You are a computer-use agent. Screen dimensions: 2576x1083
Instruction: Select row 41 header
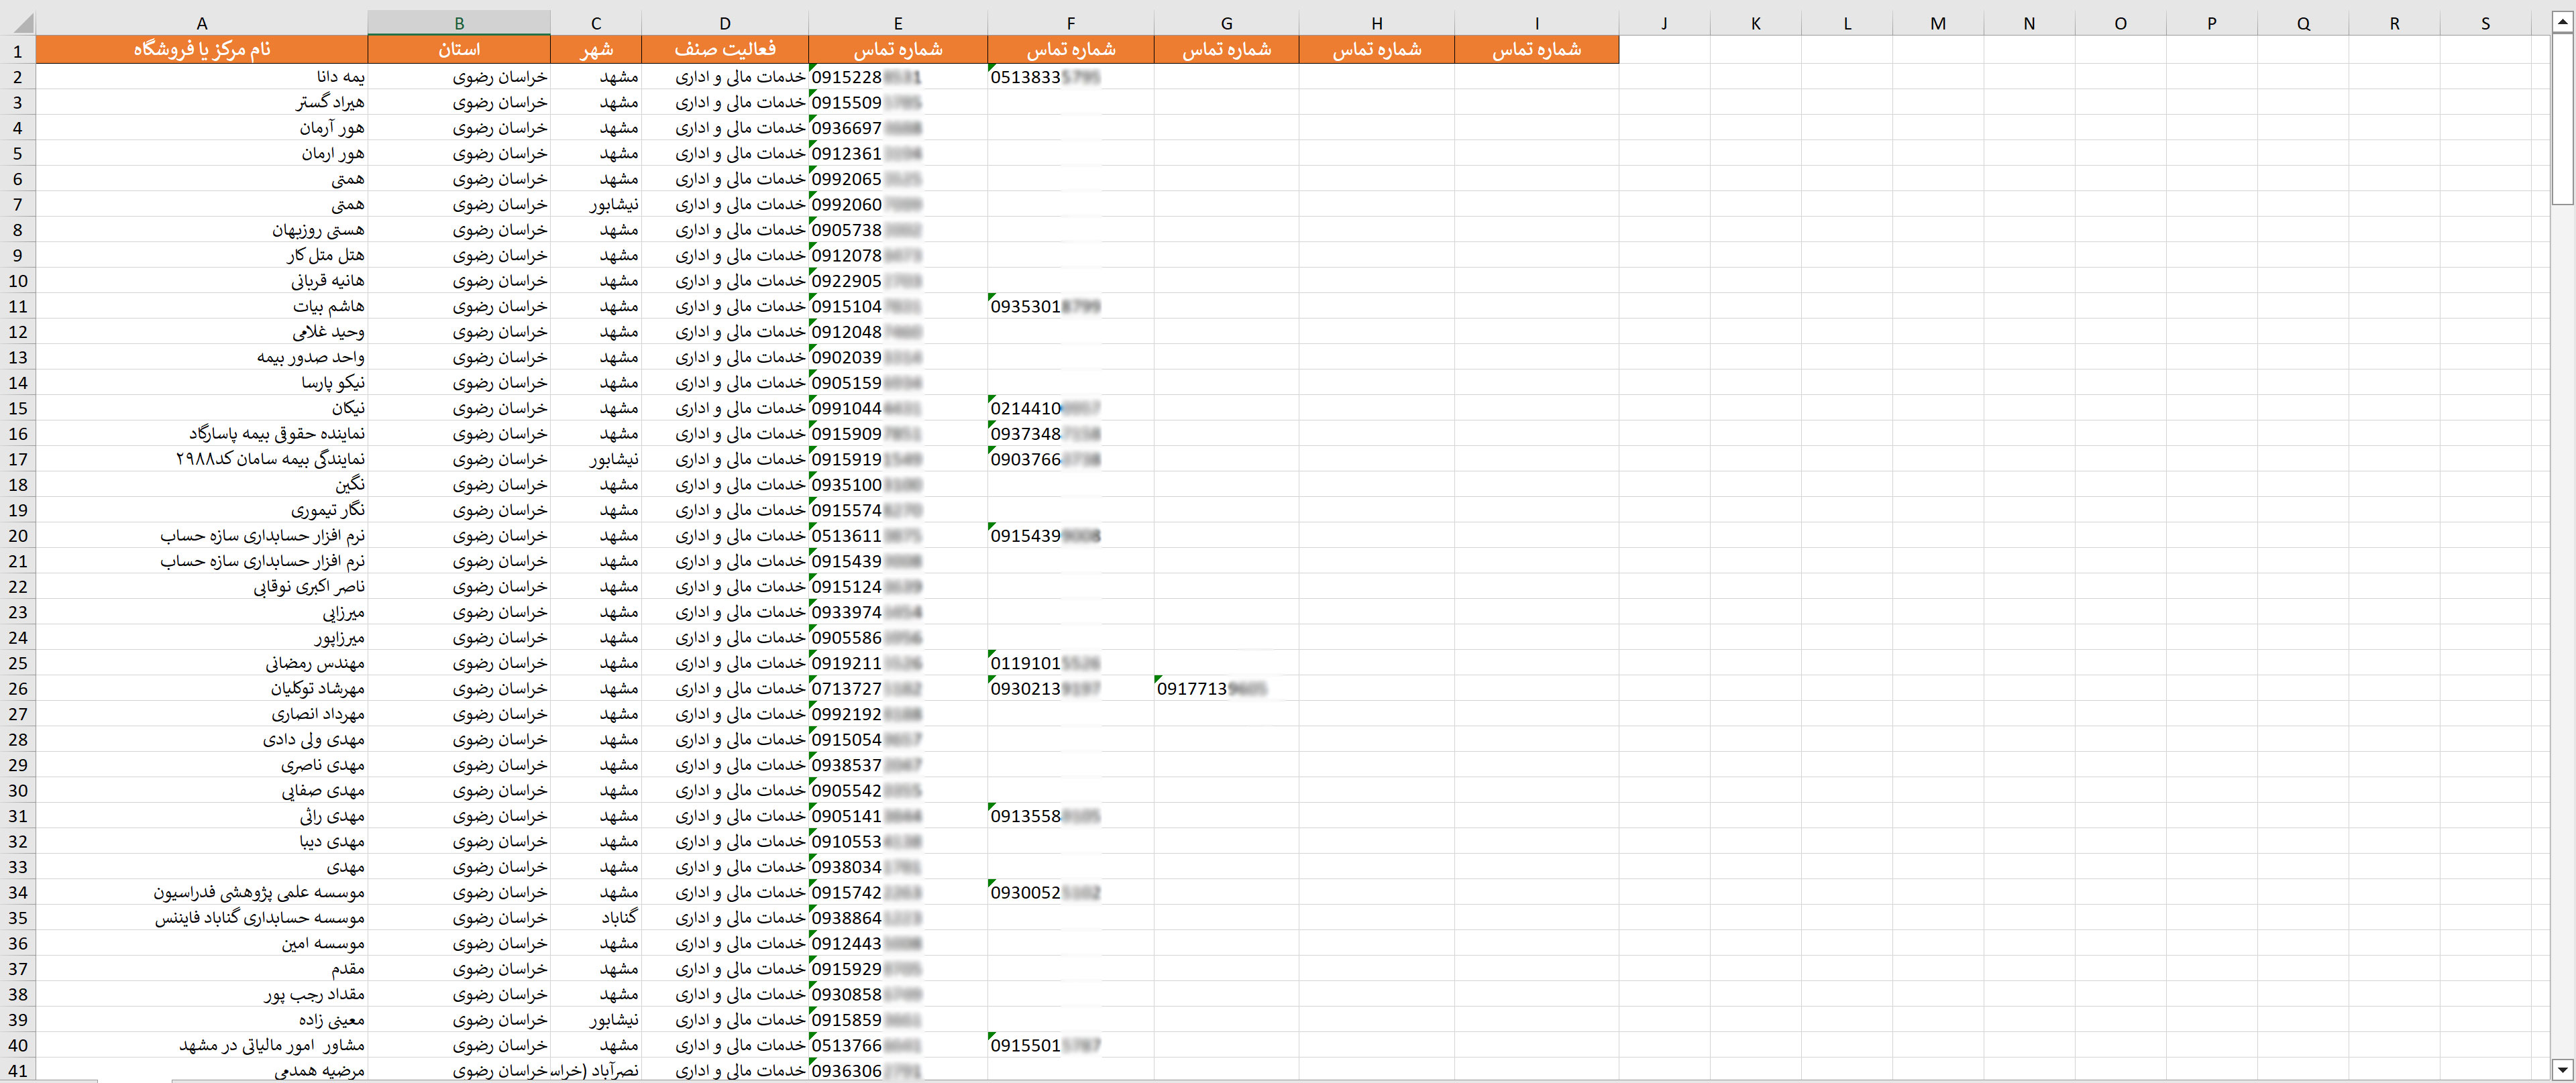17,1070
